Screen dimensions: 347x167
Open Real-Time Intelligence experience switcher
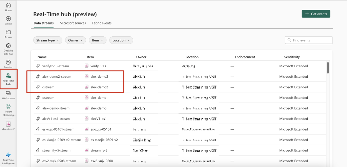(8, 159)
